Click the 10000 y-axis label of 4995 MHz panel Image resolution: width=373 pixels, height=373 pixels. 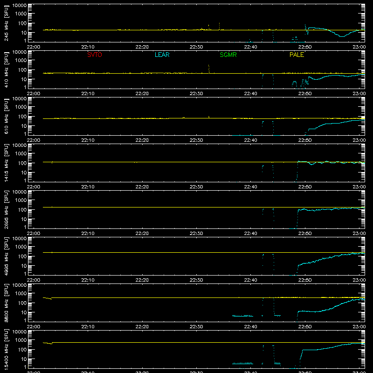[x=20, y=239]
